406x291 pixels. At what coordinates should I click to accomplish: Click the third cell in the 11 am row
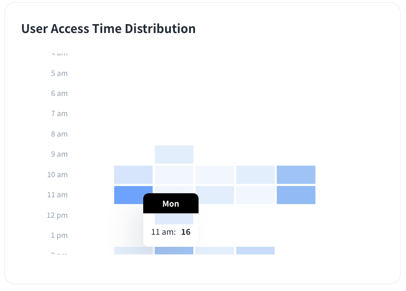pyautogui.click(x=215, y=195)
